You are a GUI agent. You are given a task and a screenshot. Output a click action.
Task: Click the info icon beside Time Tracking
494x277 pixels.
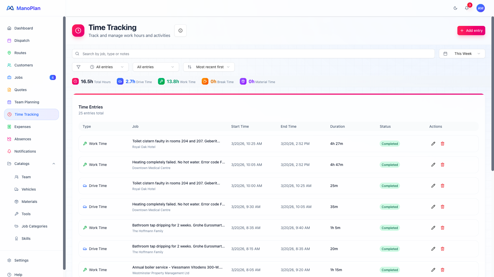(180, 31)
